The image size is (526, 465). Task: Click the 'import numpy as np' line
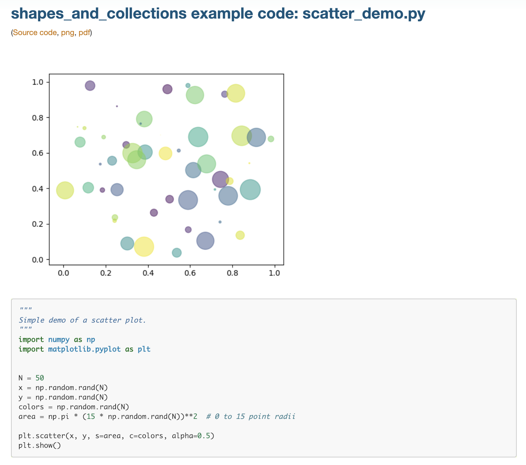(57, 339)
